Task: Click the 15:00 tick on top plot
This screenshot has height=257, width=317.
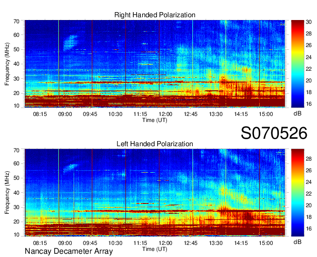Action: (266, 114)
